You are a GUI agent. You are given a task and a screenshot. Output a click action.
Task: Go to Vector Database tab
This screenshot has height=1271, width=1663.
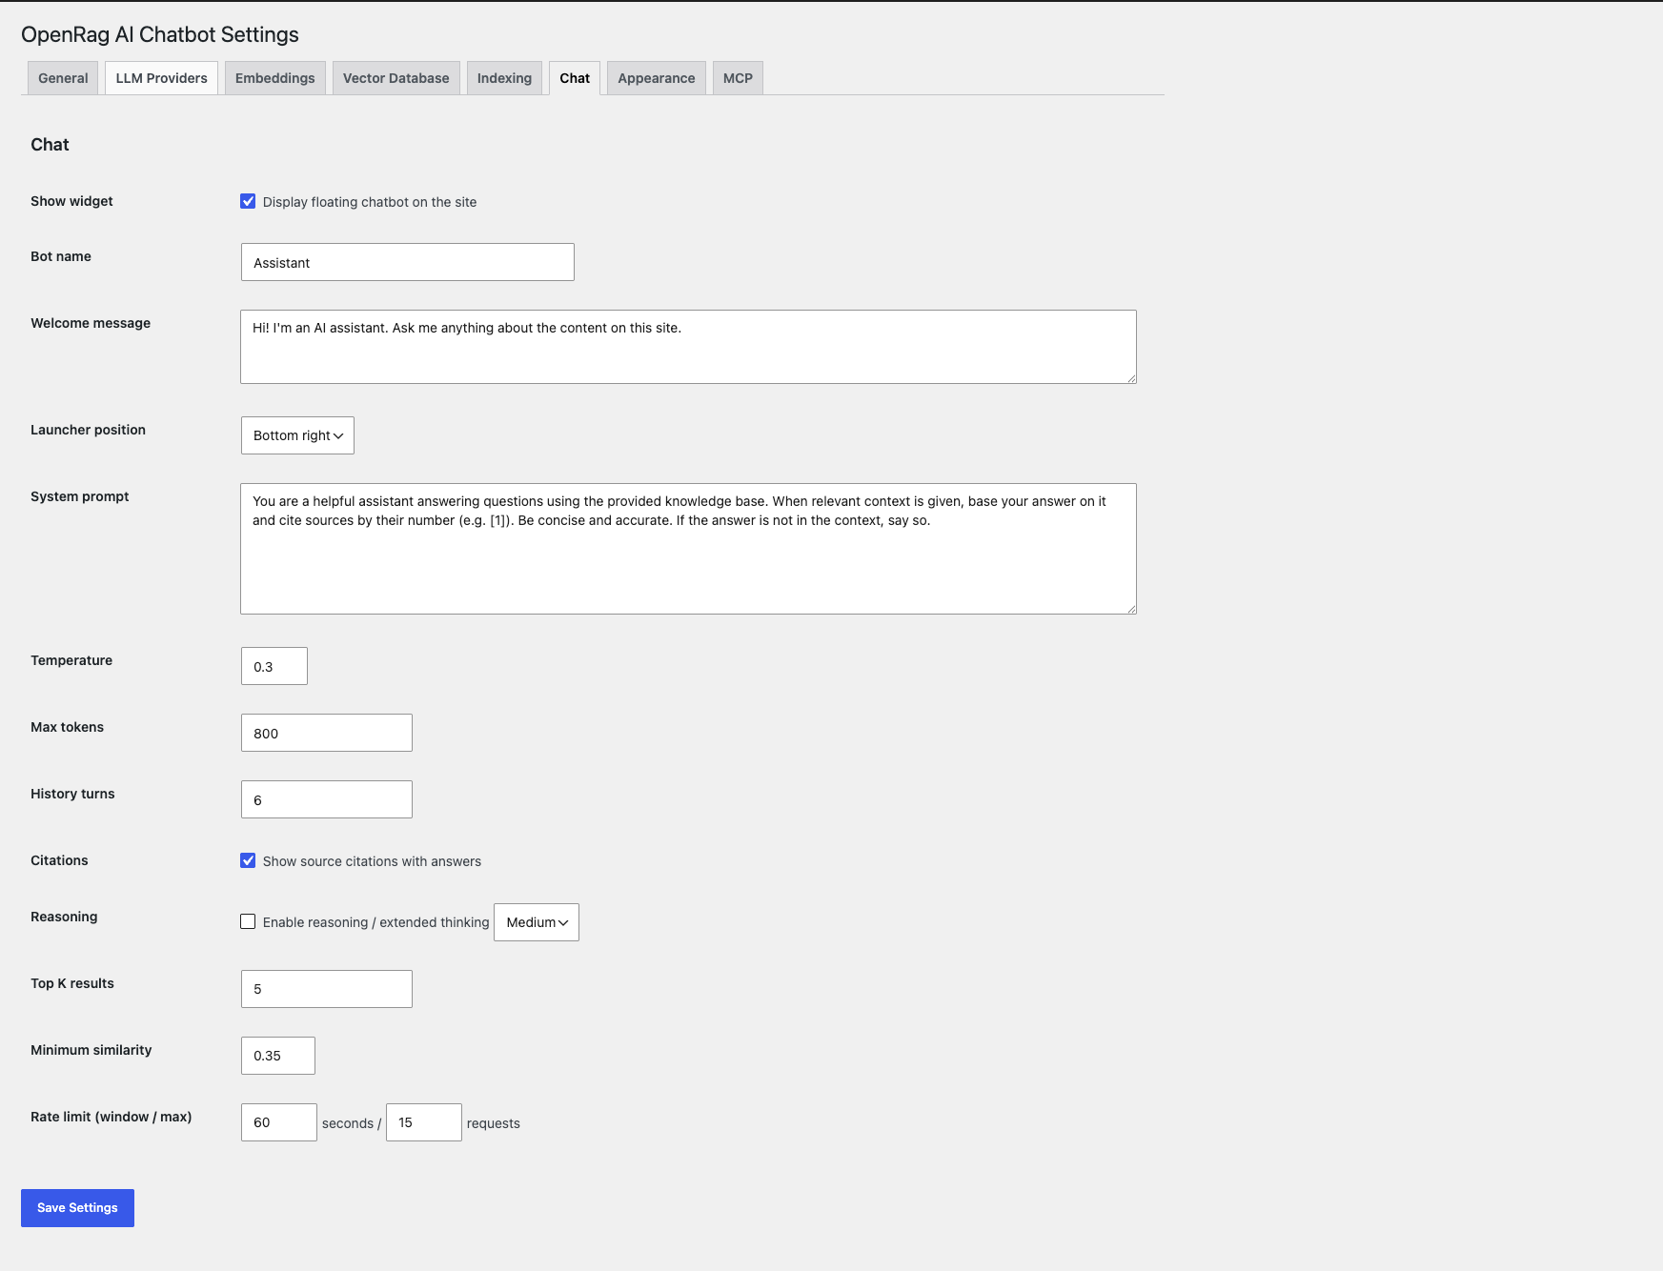(395, 78)
